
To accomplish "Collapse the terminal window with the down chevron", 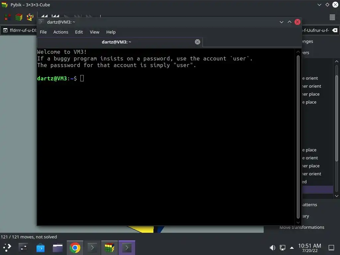I will pyautogui.click(x=282, y=22).
